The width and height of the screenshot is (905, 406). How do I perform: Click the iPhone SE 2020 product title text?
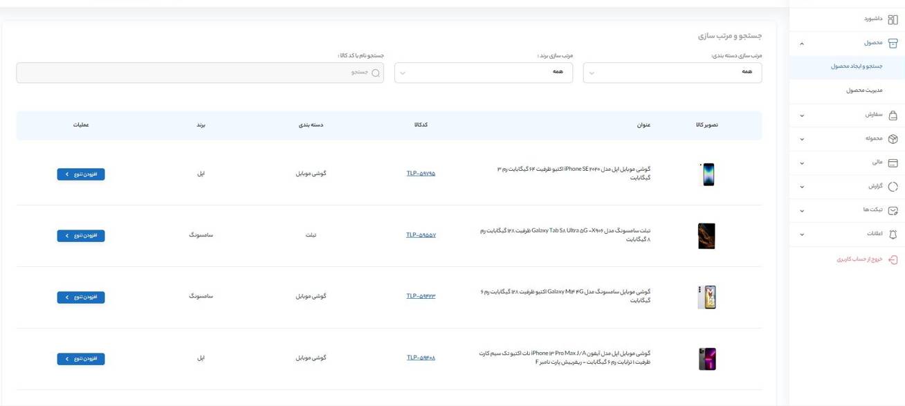574,173
